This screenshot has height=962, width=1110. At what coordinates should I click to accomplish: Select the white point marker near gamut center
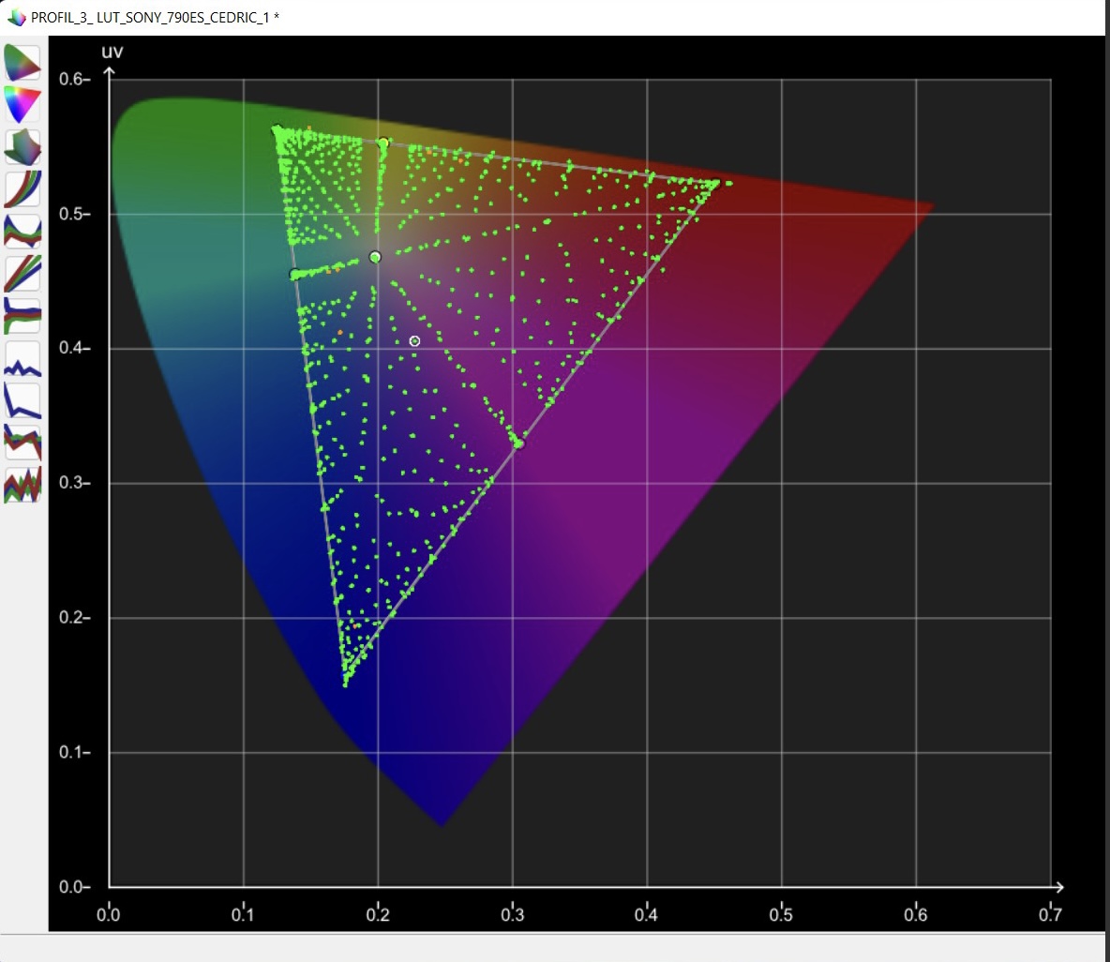pyautogui.click(x=375, y=257)
